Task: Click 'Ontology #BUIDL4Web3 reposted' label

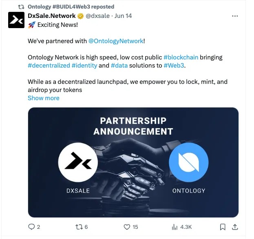Action: (71, 7)
